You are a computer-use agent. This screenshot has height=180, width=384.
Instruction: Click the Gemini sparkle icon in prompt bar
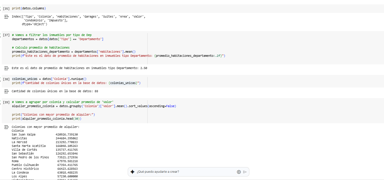[132, 172]
